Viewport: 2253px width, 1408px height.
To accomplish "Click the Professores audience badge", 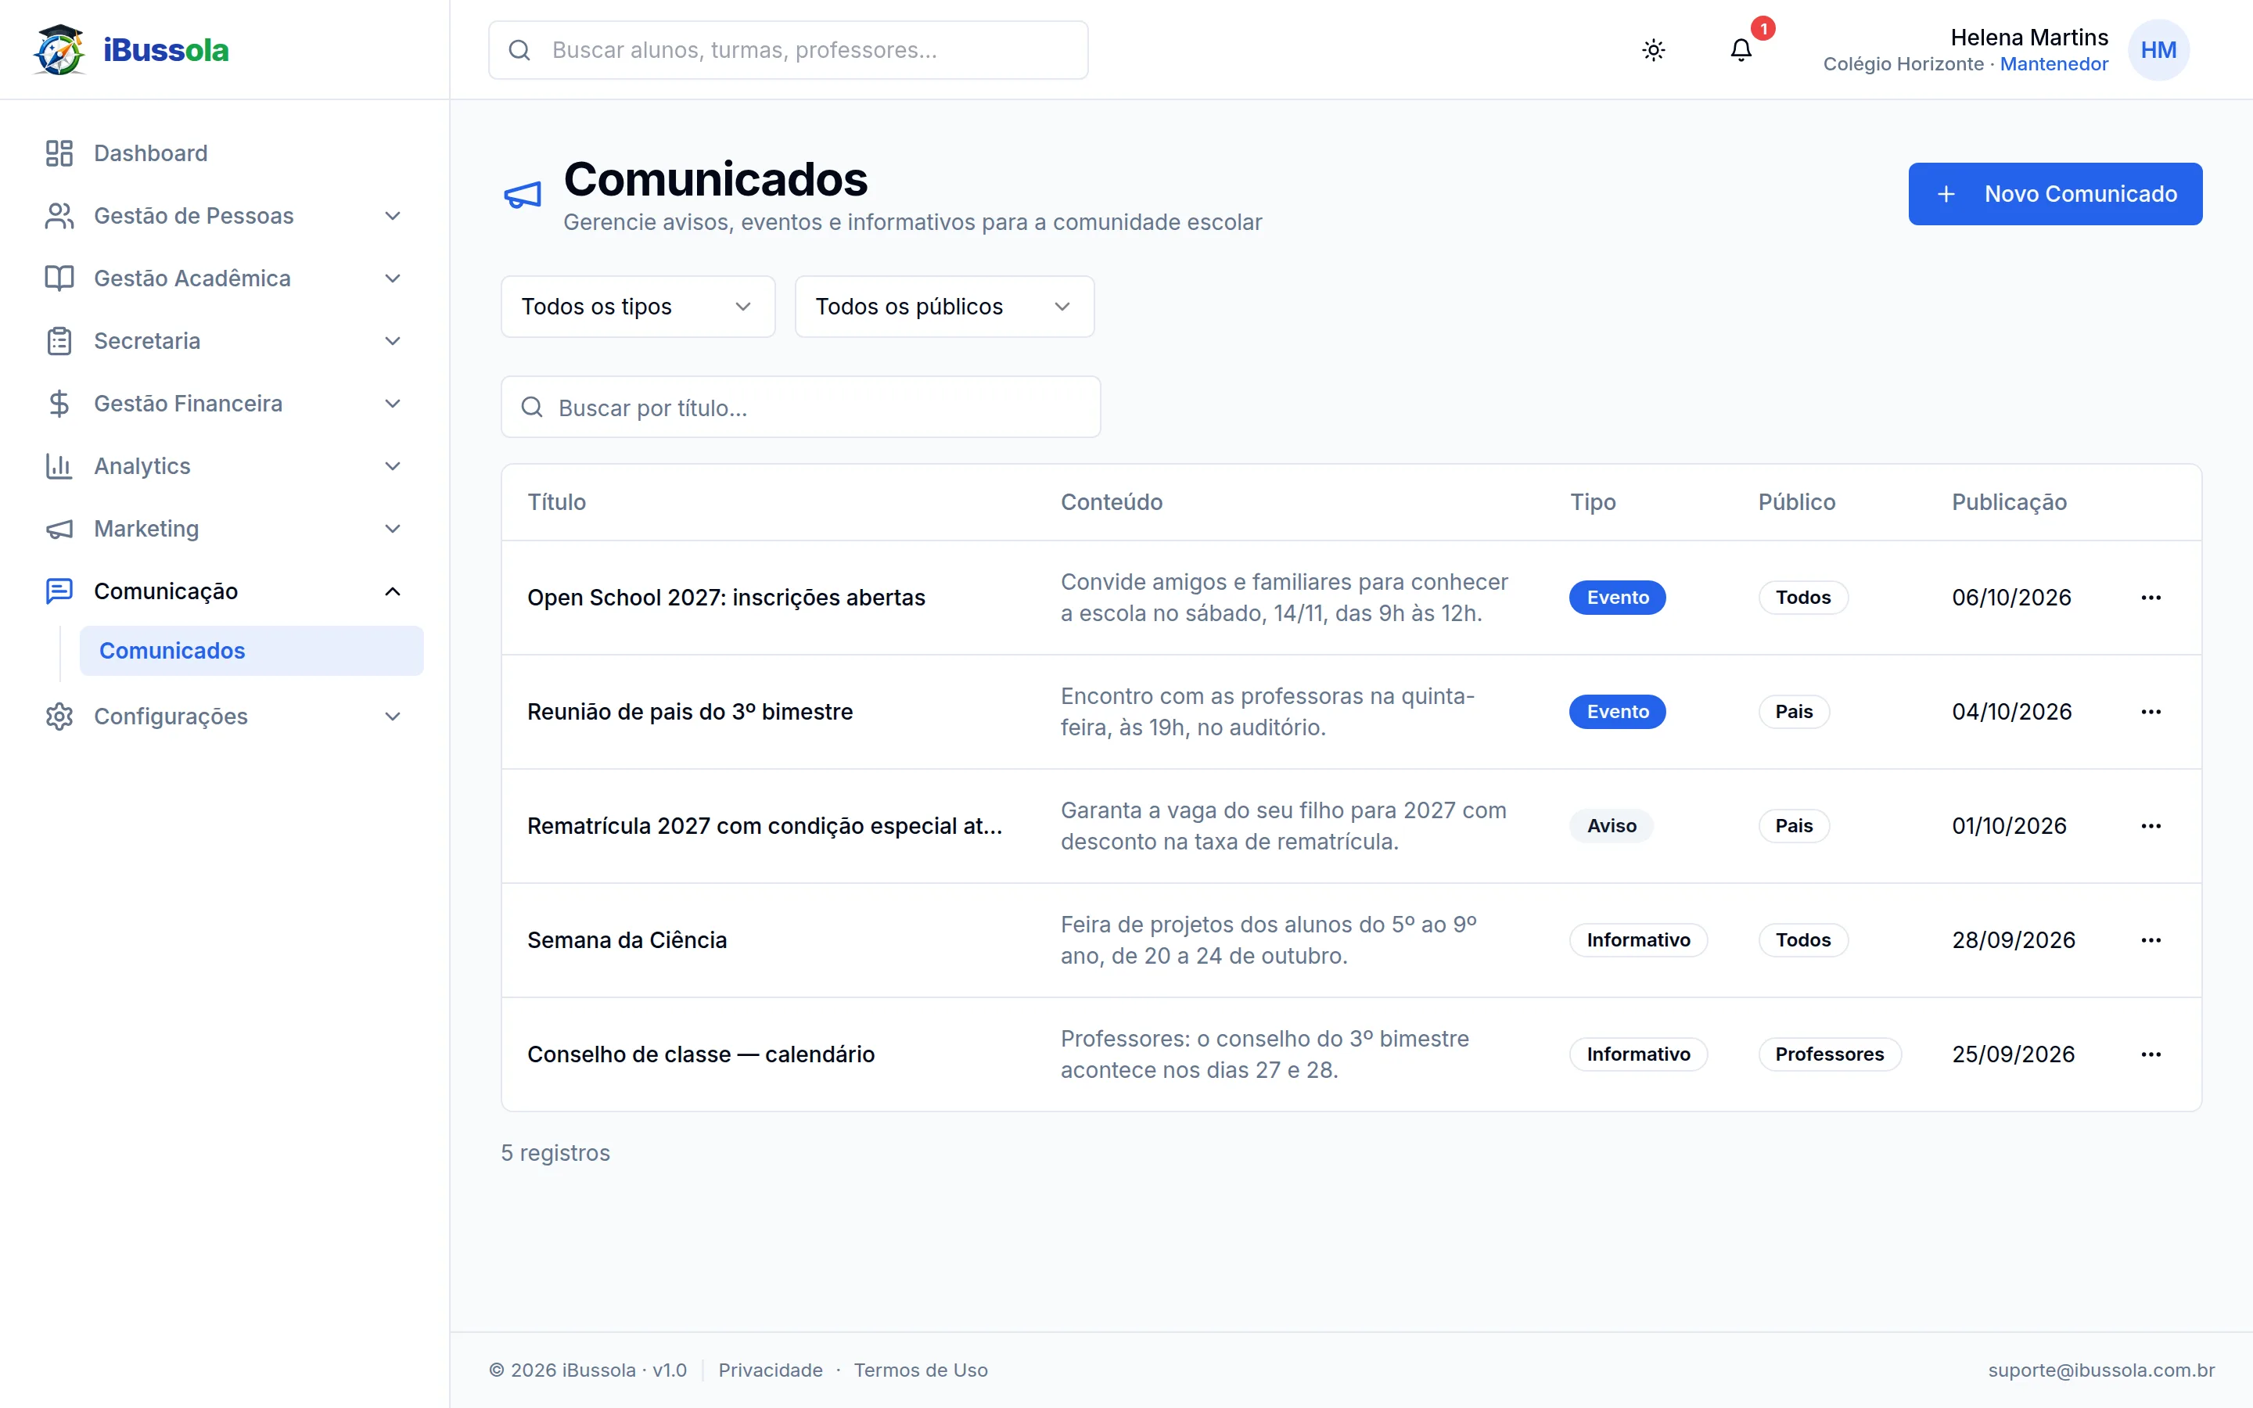I will 1830,1054.
